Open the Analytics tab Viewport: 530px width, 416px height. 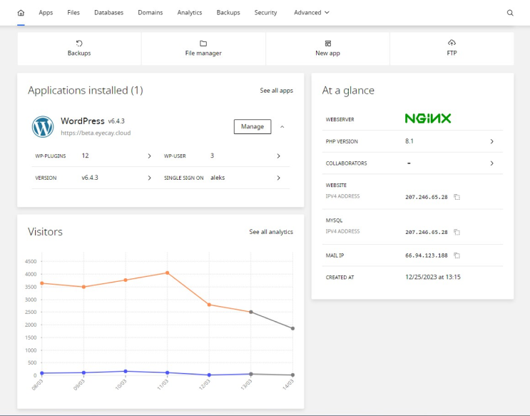[x=190, y=13]
